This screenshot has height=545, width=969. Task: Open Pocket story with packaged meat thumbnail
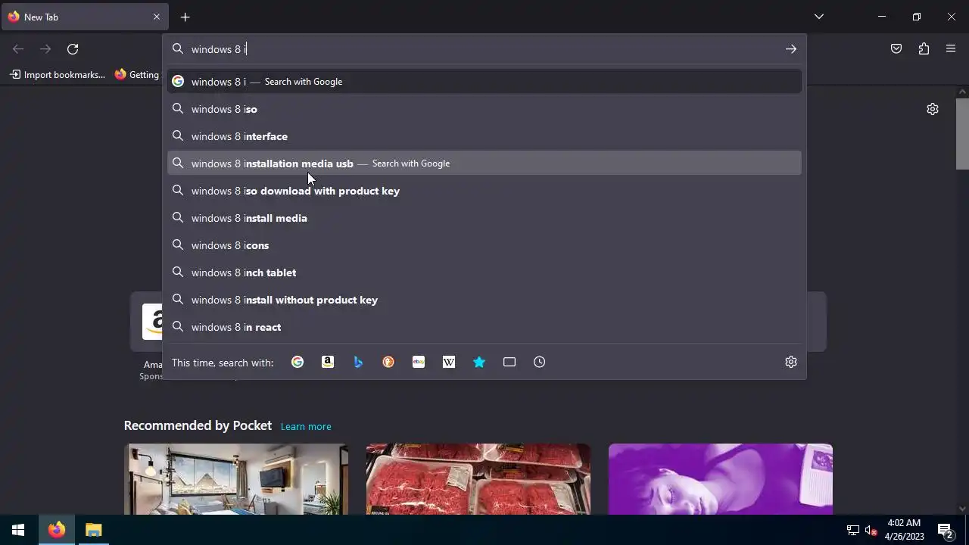(x=478, y=479)
